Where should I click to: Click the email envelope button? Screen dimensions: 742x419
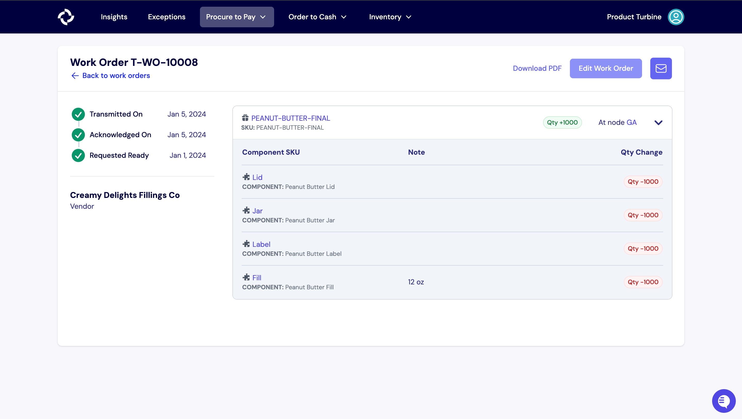click(661, 68)
